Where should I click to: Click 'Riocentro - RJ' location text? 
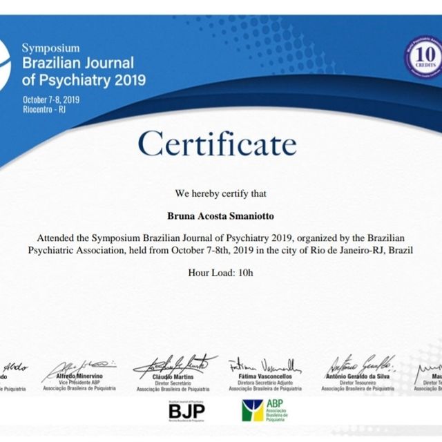click(44, 109)
